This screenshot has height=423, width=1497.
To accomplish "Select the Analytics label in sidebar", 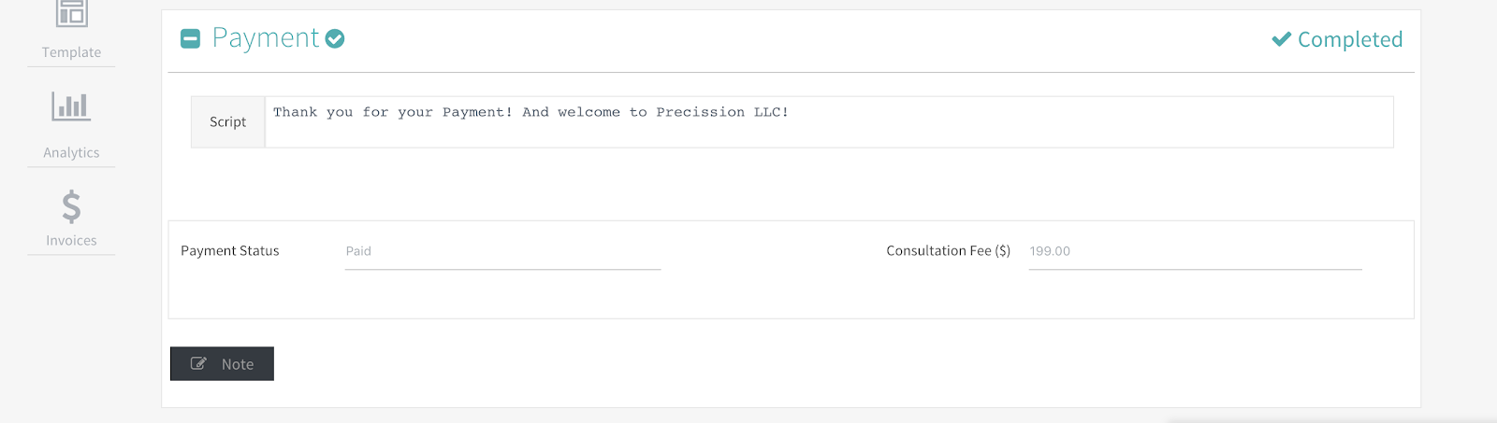I will 71,152.
